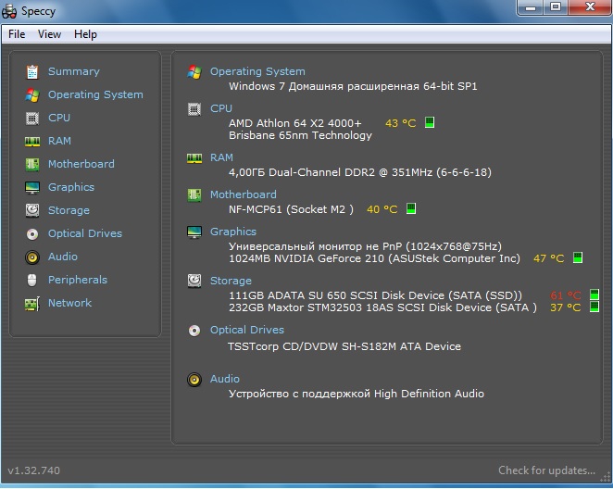Image resolution: width=613 pixels, height=489 pixels.
Task: Click the Storage hard drive icon in sidebar
Action: [x=32, y=210]
